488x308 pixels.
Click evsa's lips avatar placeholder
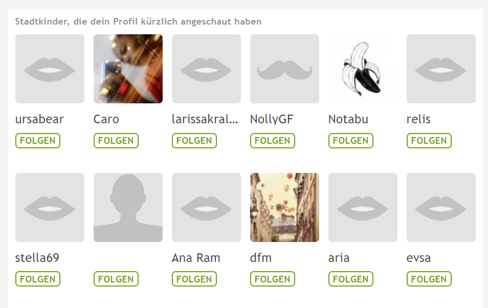click(x=441, y=207)
